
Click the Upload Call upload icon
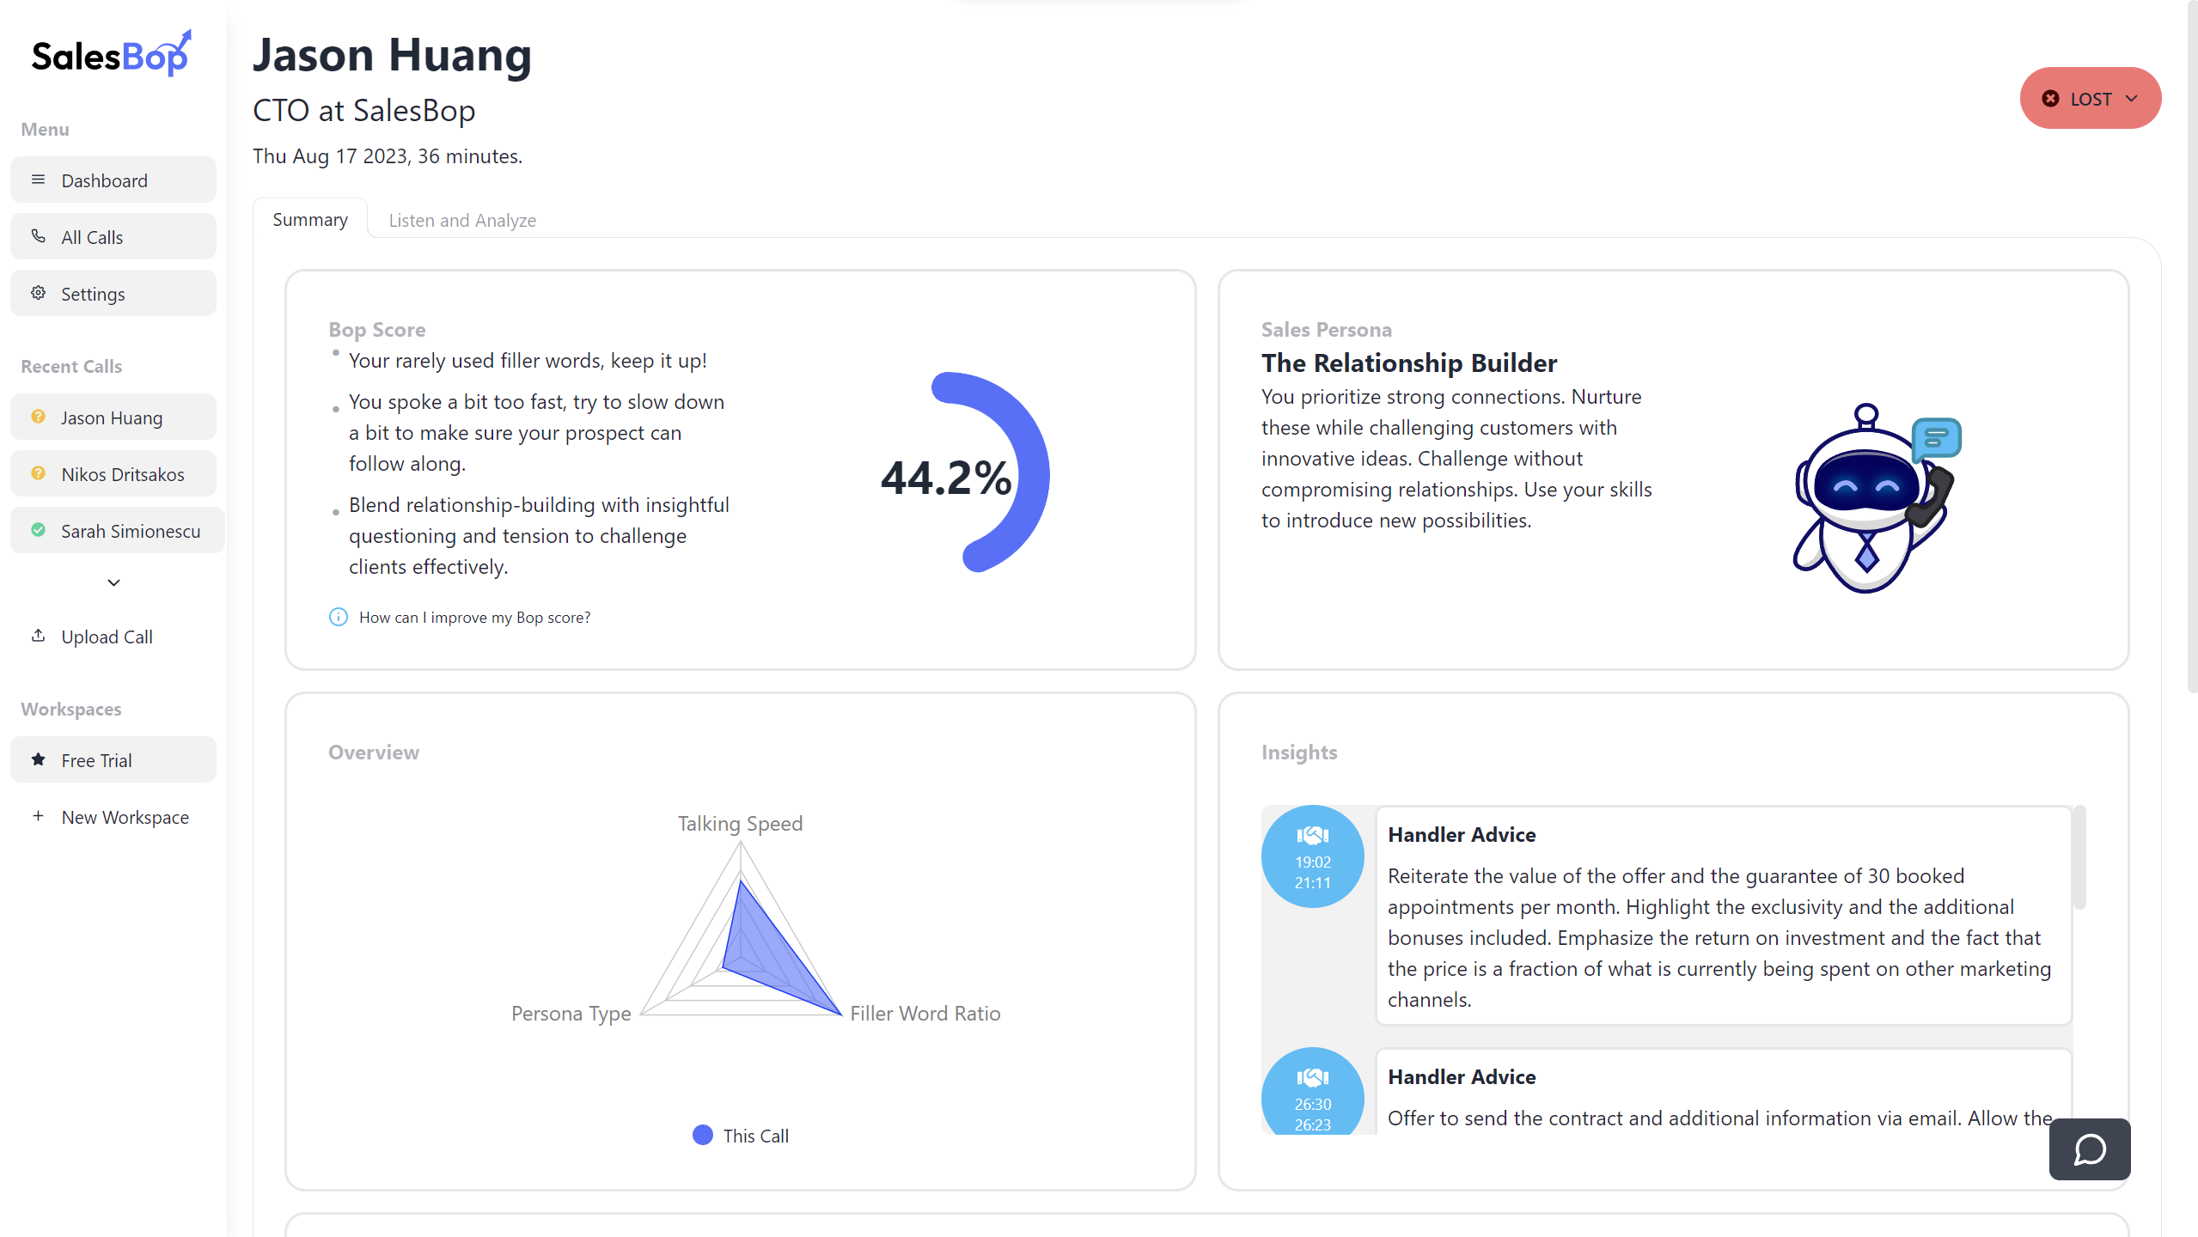coord(38,636)
